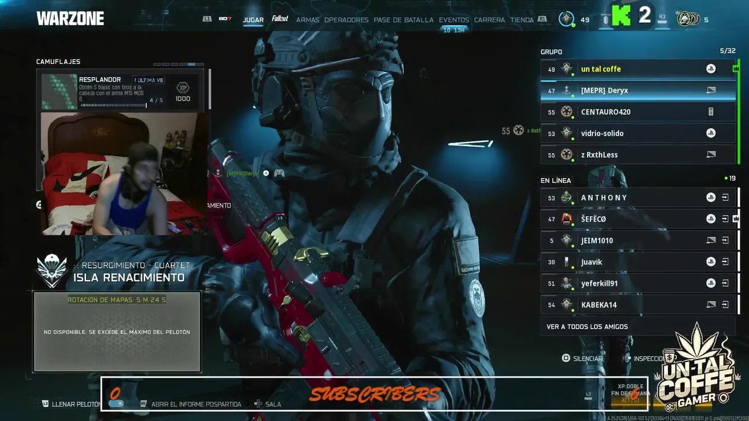Click the rank emblem of z RxthLess
Image resolution: width=749 pixels, height=421 pixels.
(x=566, y=155)
